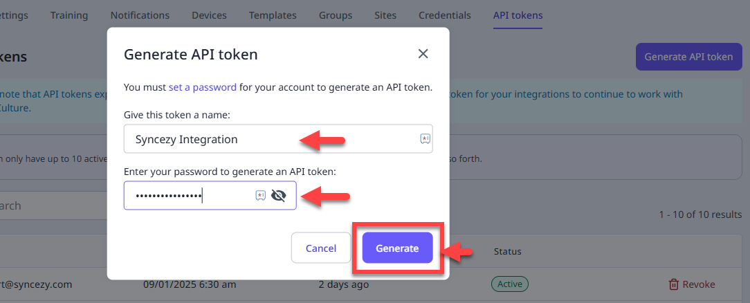The image size is (750, 303).
Task: Open the Groups tab
Action: coord(336,15)
